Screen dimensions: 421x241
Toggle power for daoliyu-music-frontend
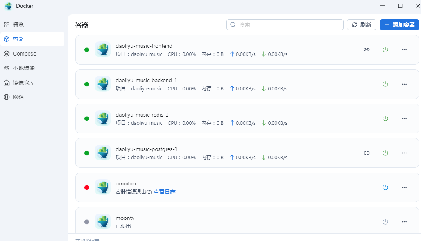click(385, 50)
